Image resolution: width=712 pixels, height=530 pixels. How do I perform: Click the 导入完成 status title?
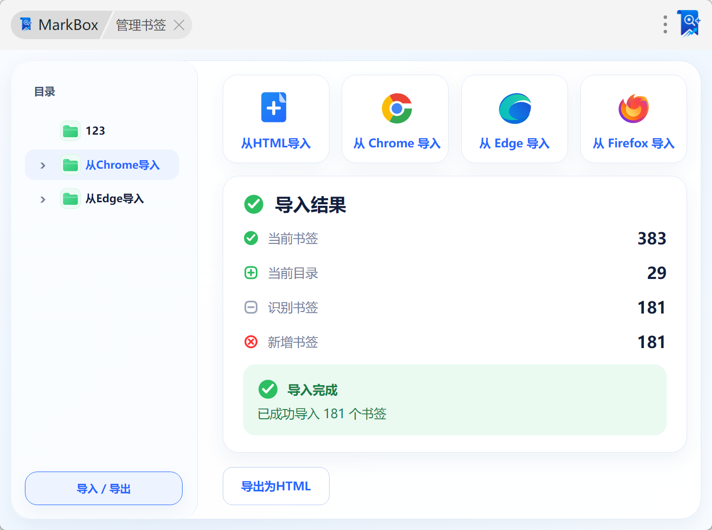point(313,390)
